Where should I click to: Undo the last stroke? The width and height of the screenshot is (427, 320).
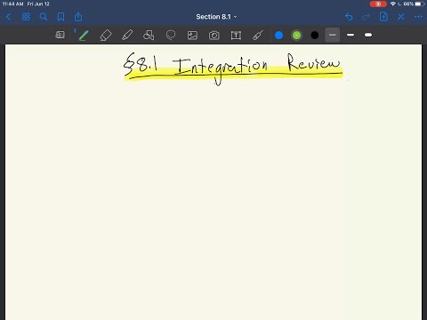[349, 17]
